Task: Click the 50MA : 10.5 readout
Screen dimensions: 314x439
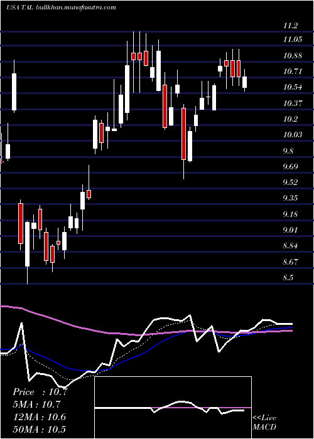Action: (39, 430)
